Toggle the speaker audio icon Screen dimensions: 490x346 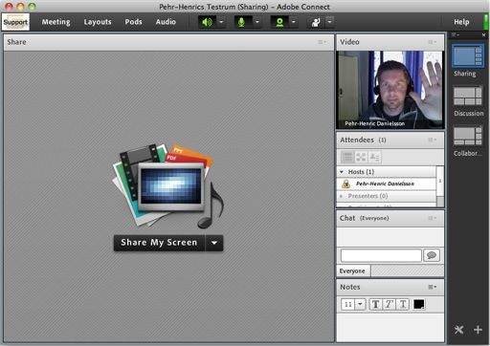pos(207,22)
